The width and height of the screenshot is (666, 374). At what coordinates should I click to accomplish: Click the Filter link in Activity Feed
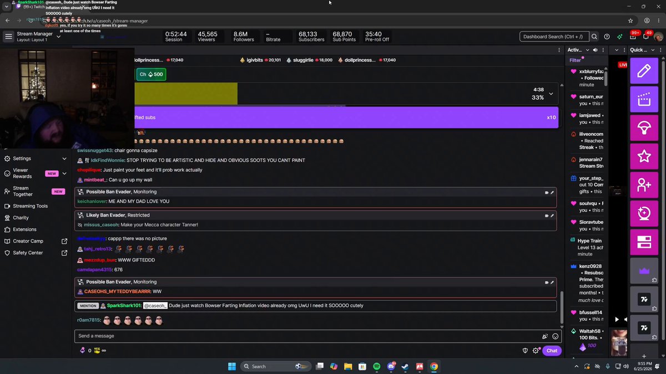click(575, 60)
